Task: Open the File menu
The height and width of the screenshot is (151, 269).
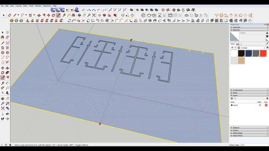Action: (2, 6)
